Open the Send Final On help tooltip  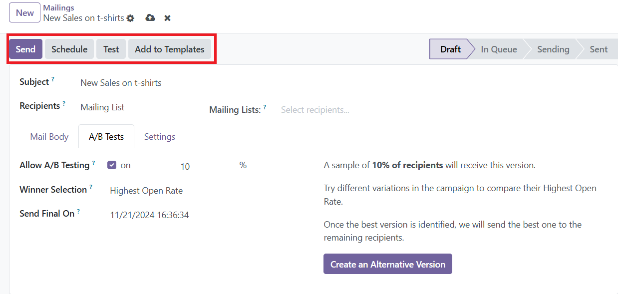(78, 211)
